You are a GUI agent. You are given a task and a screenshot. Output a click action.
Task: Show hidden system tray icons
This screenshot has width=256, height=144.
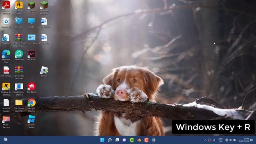[205, 140]
